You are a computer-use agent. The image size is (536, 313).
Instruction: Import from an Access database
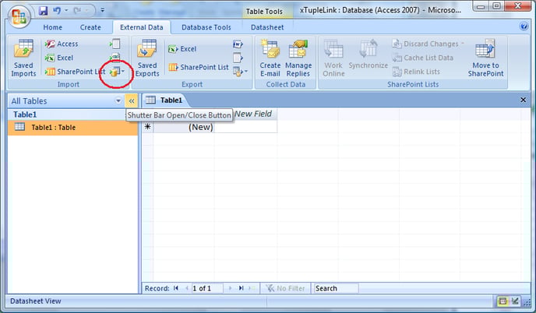click(62, 44)
